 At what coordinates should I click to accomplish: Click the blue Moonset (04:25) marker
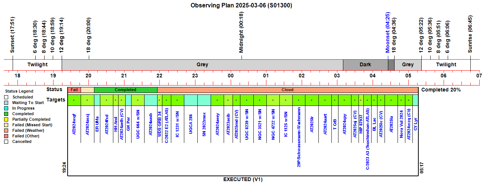[388, 33]
